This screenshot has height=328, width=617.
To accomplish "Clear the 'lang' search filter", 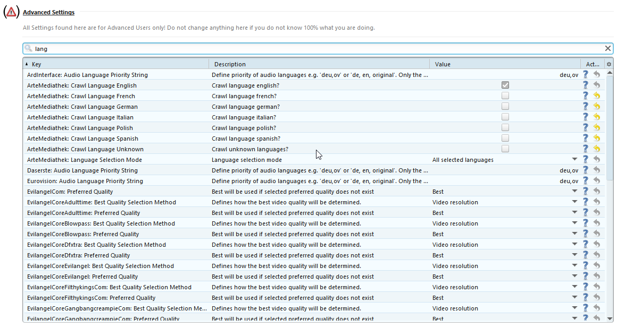I will 607,48.
